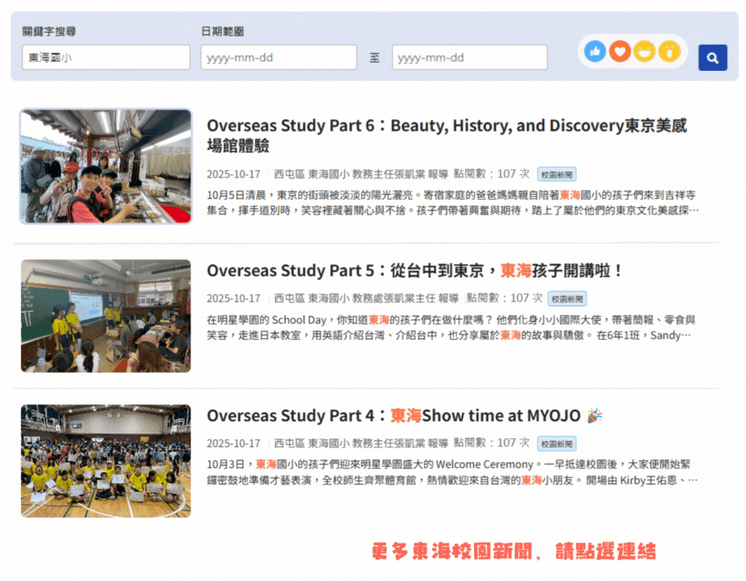This screenshot has width=746, height=581.
Task: Open the start date range field
Action: pos(278,57)
